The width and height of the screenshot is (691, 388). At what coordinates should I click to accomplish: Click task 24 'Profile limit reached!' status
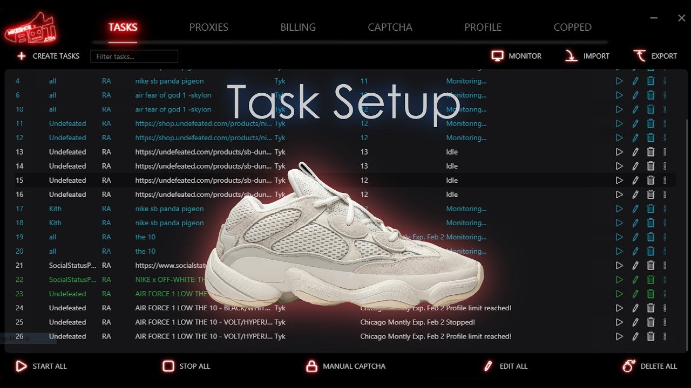[478, 308]
